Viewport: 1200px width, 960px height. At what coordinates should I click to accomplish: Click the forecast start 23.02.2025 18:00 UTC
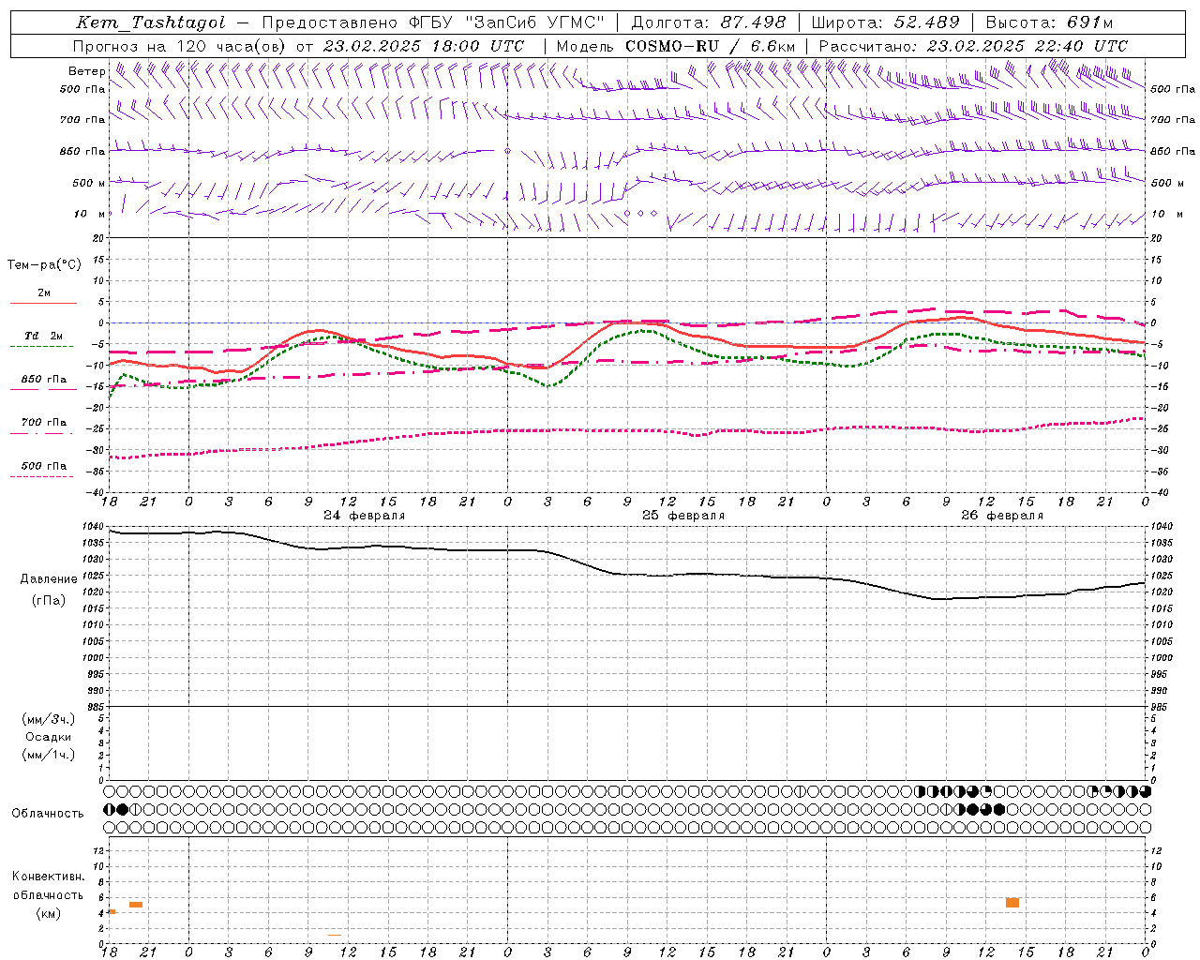pyautogui.click(x=424, y=46)
